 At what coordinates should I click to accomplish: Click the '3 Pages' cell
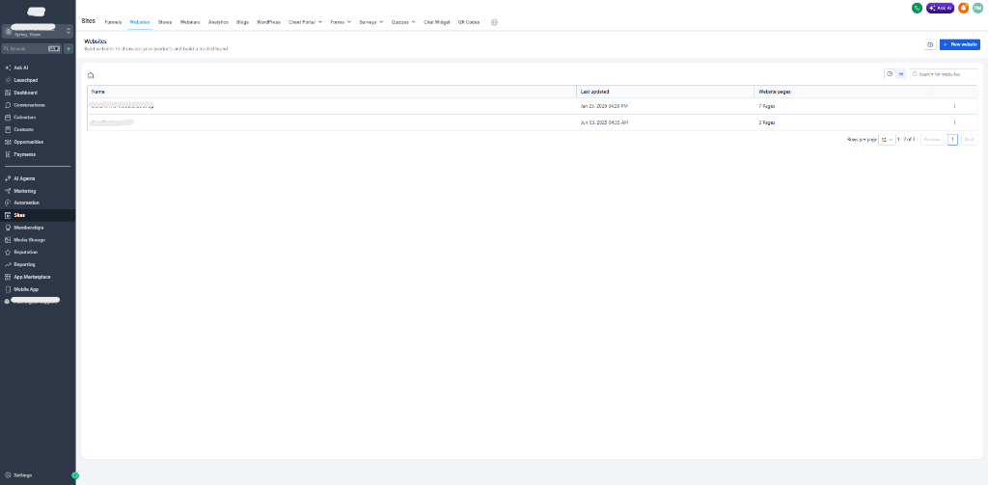click(767, 122)
